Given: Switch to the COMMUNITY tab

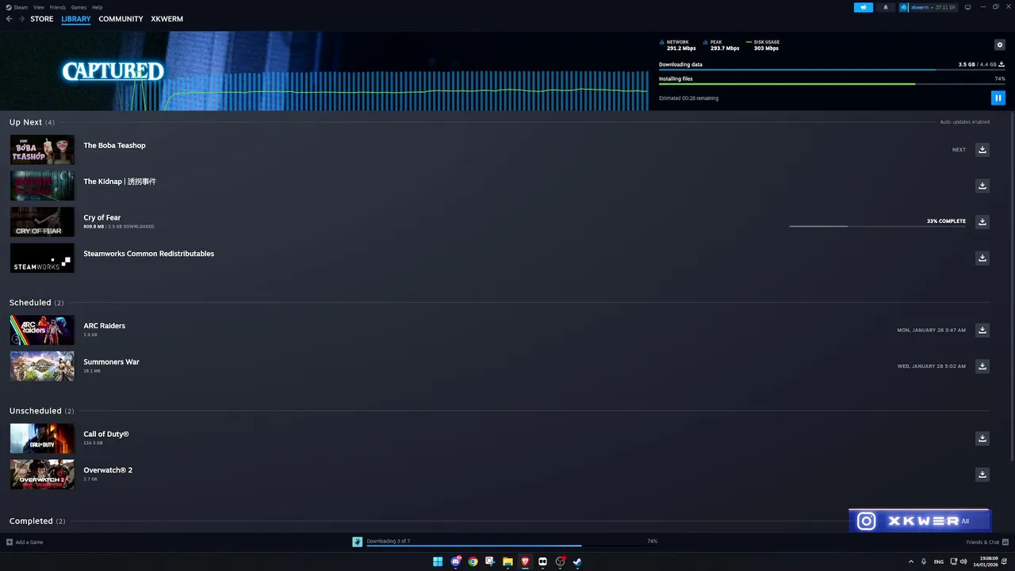Looking at the screenshot, I should [121, 19].
